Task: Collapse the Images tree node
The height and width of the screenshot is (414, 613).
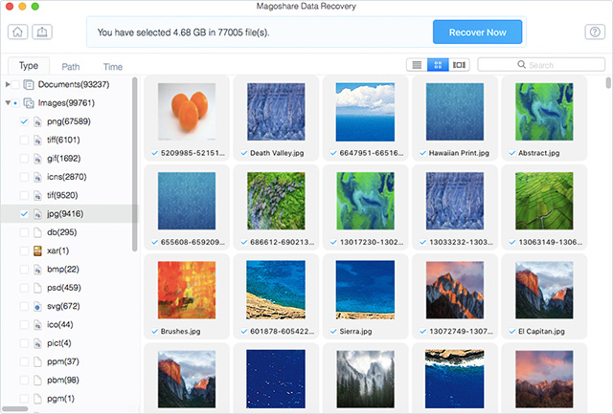Action: coord(9,103)
